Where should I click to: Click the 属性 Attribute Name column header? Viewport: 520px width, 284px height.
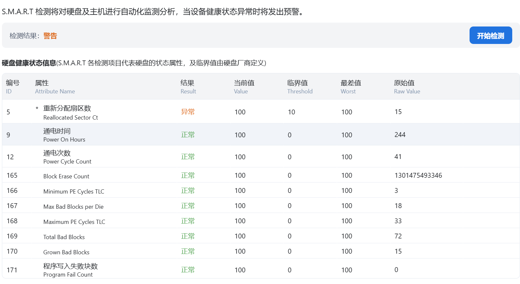point(55,87)
